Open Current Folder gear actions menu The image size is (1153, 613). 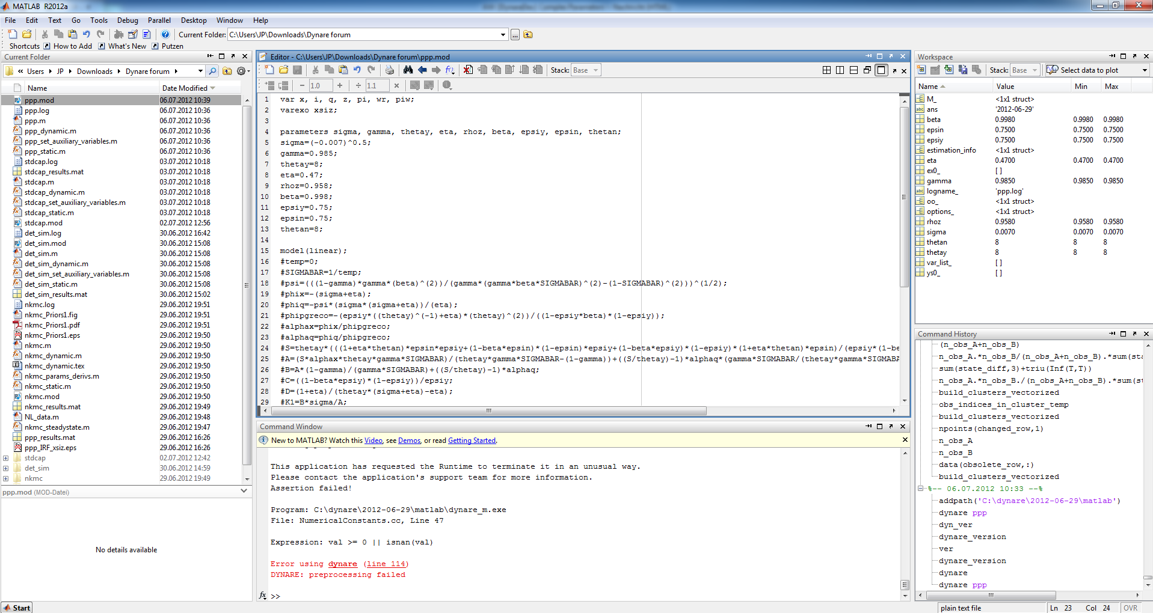(x=242, y=71)
